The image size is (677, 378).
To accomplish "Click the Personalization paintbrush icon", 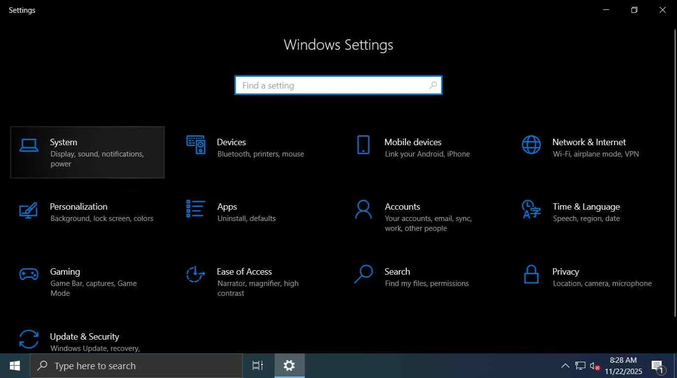I will 28,210.
